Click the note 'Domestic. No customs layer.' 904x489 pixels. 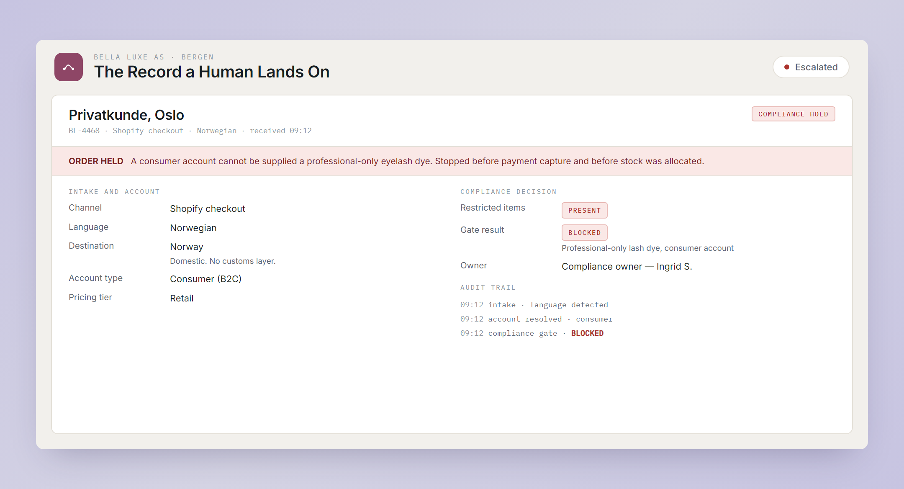coord(223,261)
